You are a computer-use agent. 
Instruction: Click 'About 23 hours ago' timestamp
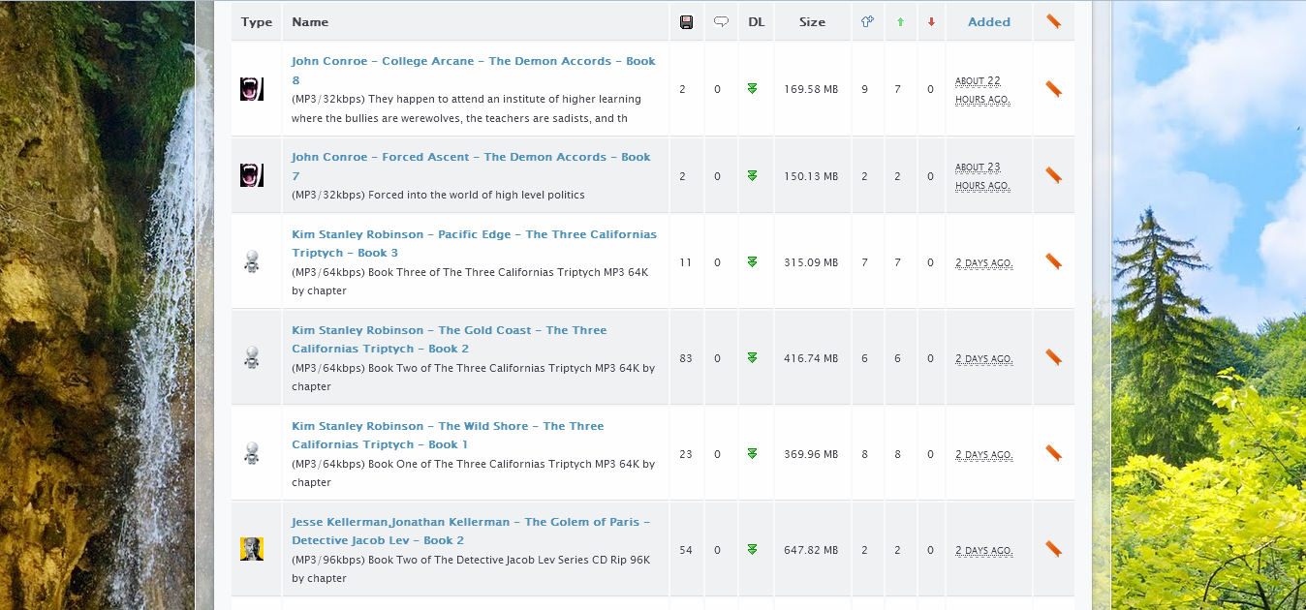pyautogui.click(x=982, y=176)
